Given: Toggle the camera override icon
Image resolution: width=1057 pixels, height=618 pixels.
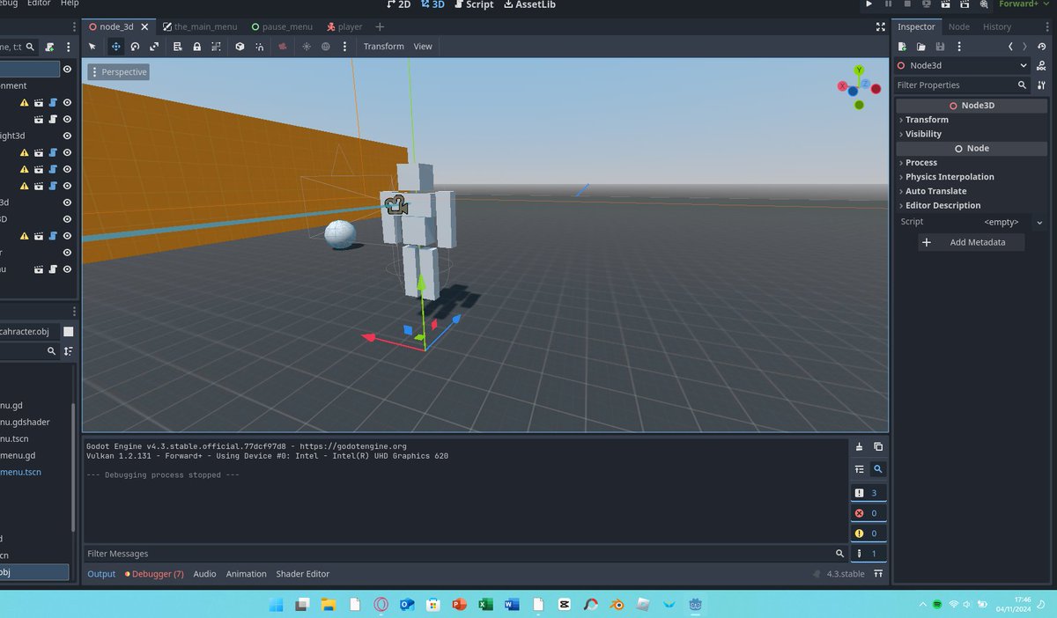Looking at the screenshot, I should [x=282, y=47].
